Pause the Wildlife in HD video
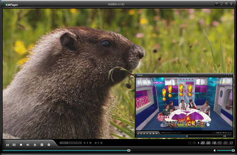Screen dimensions: 237x155 [14, 145]
